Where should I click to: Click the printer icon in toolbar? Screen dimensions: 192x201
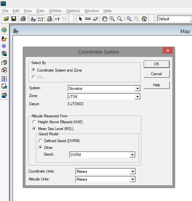point(23,19)
